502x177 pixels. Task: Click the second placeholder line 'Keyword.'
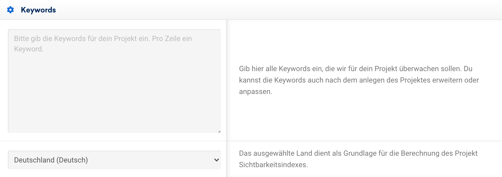(x=29, y=49)
